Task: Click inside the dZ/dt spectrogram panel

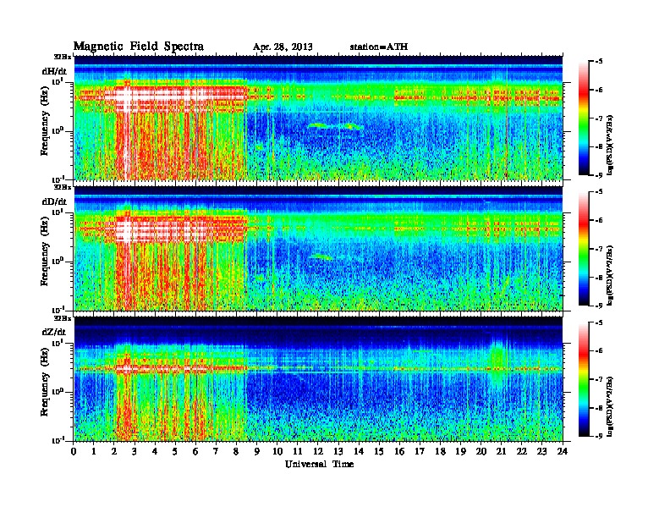Action: coord(318,378)
